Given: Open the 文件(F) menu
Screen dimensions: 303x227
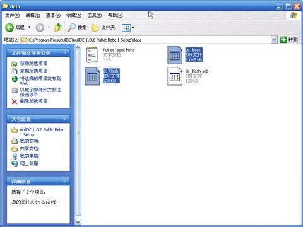Looking at the screenshot, I should coord(13,15).
